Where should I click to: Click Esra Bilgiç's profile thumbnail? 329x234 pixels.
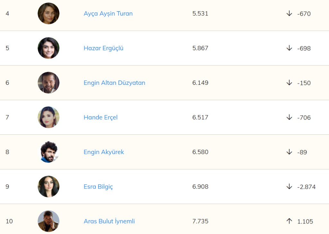pos(49,186)
